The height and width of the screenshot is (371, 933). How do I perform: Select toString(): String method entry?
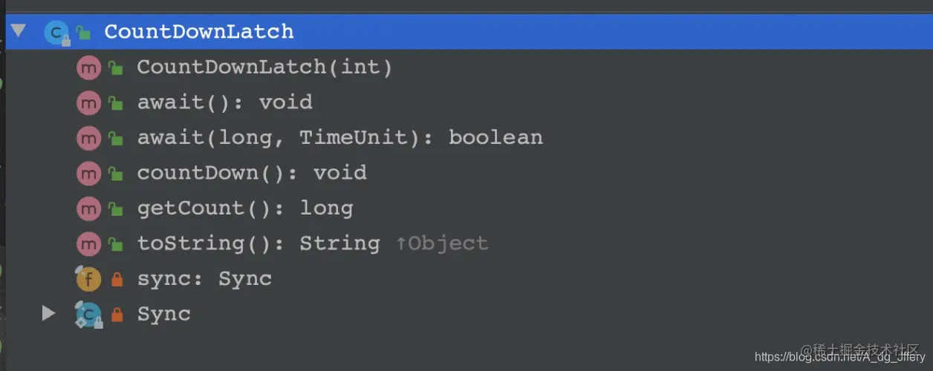[x=313, y=243]
